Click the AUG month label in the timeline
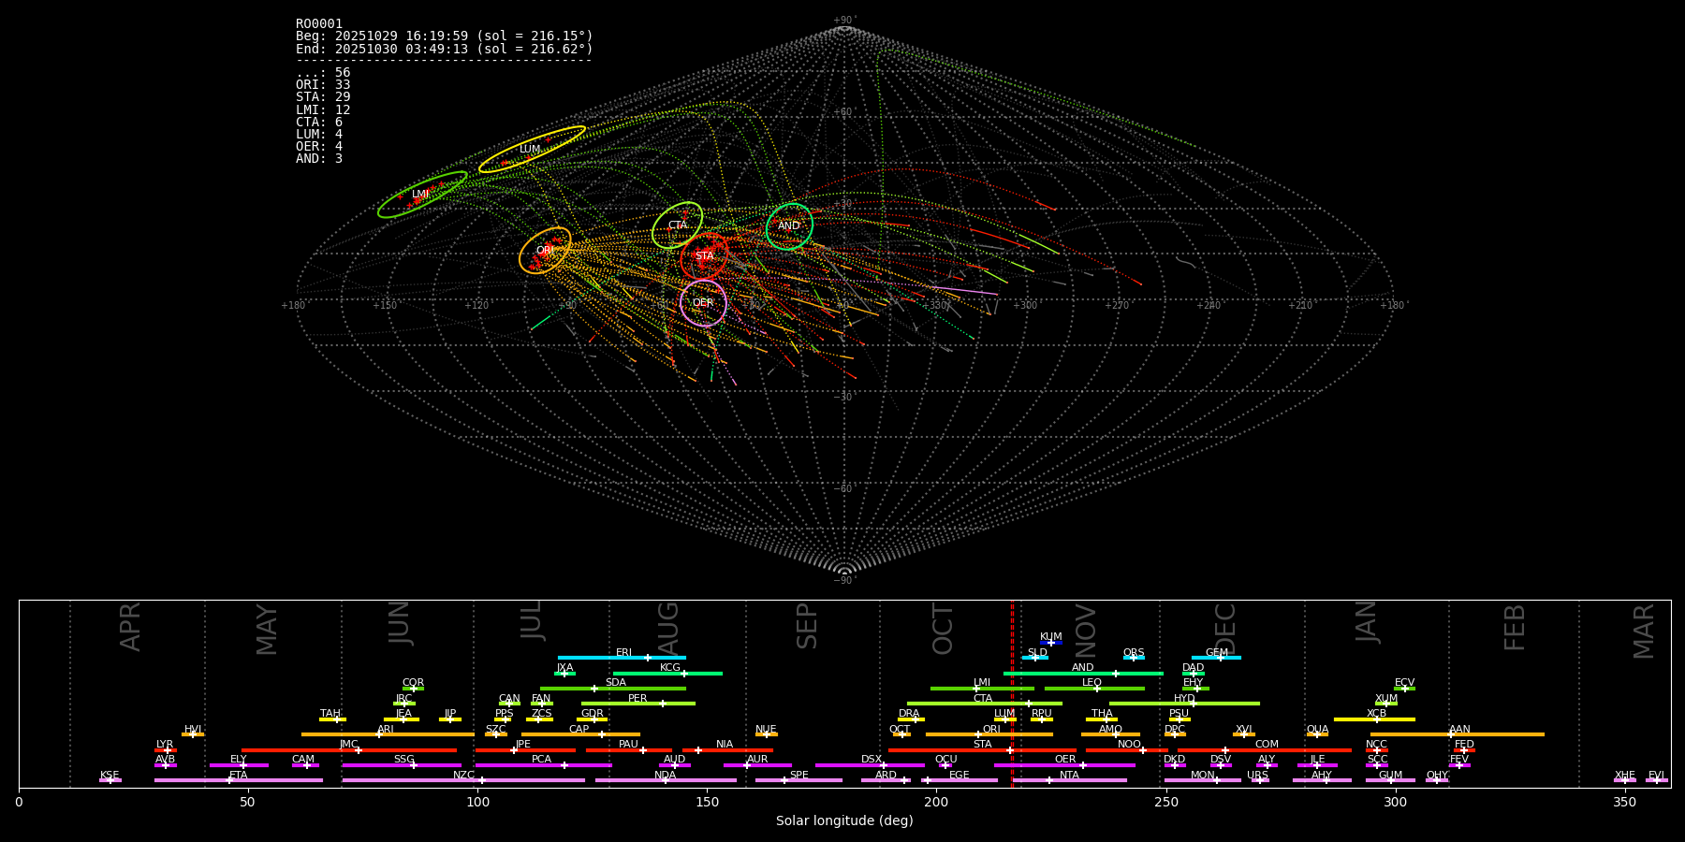The height and width of the screenshot is (842, 1685). pyautogui.click(x=668, y=630)
